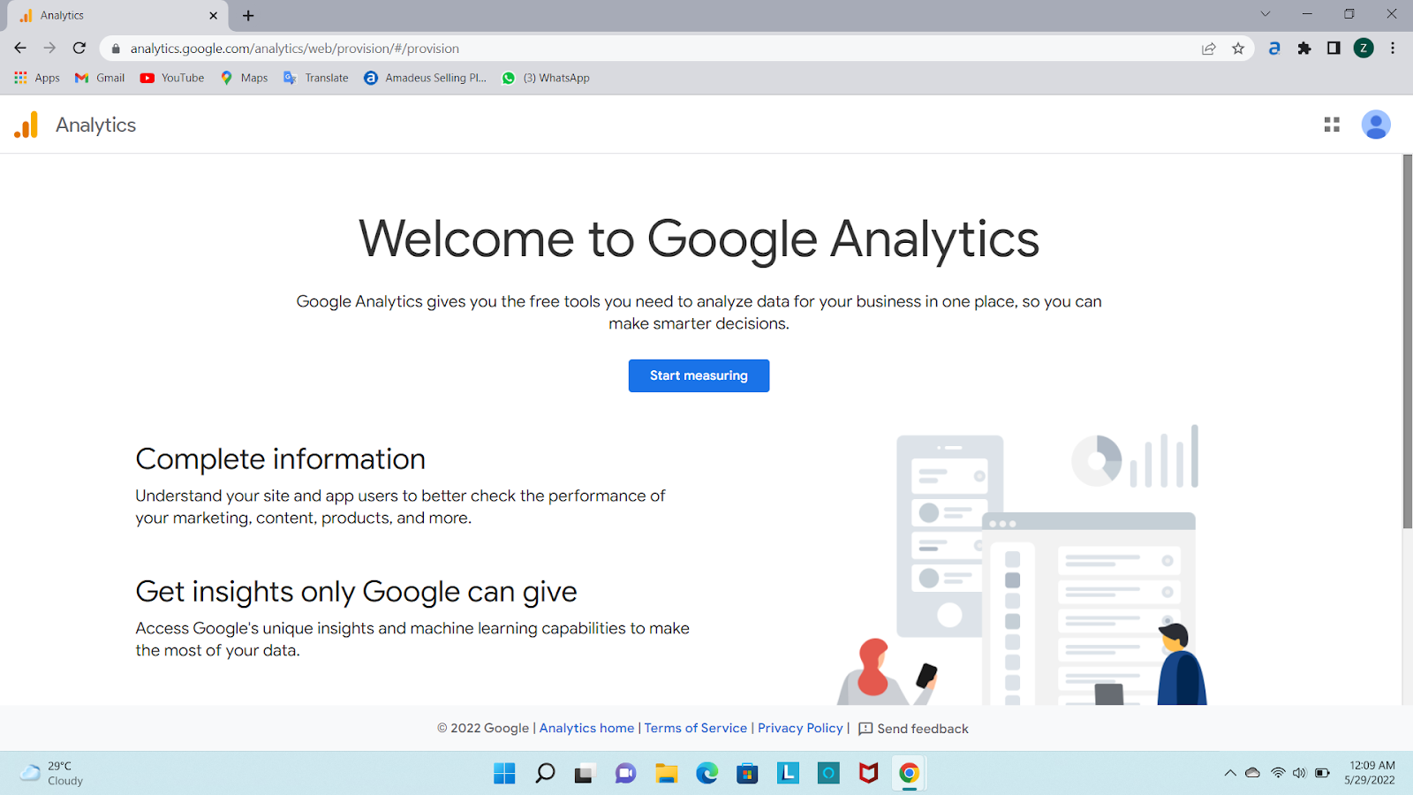This screenshot has width=1413, height=795.
Task: Open a new browser tab
Action: 248,16
